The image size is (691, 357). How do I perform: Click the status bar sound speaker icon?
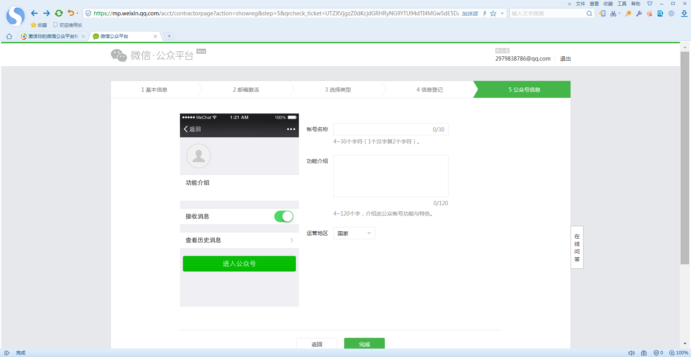click(x=632, y=353)
